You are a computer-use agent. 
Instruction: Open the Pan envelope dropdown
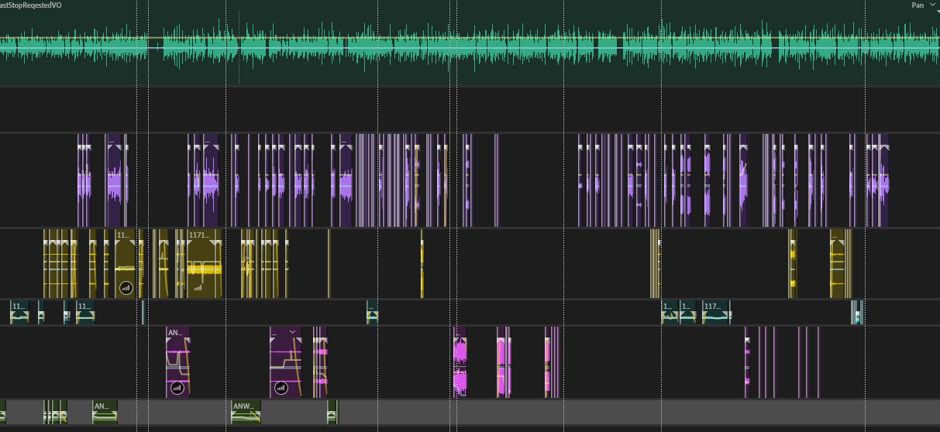(931, 5)
